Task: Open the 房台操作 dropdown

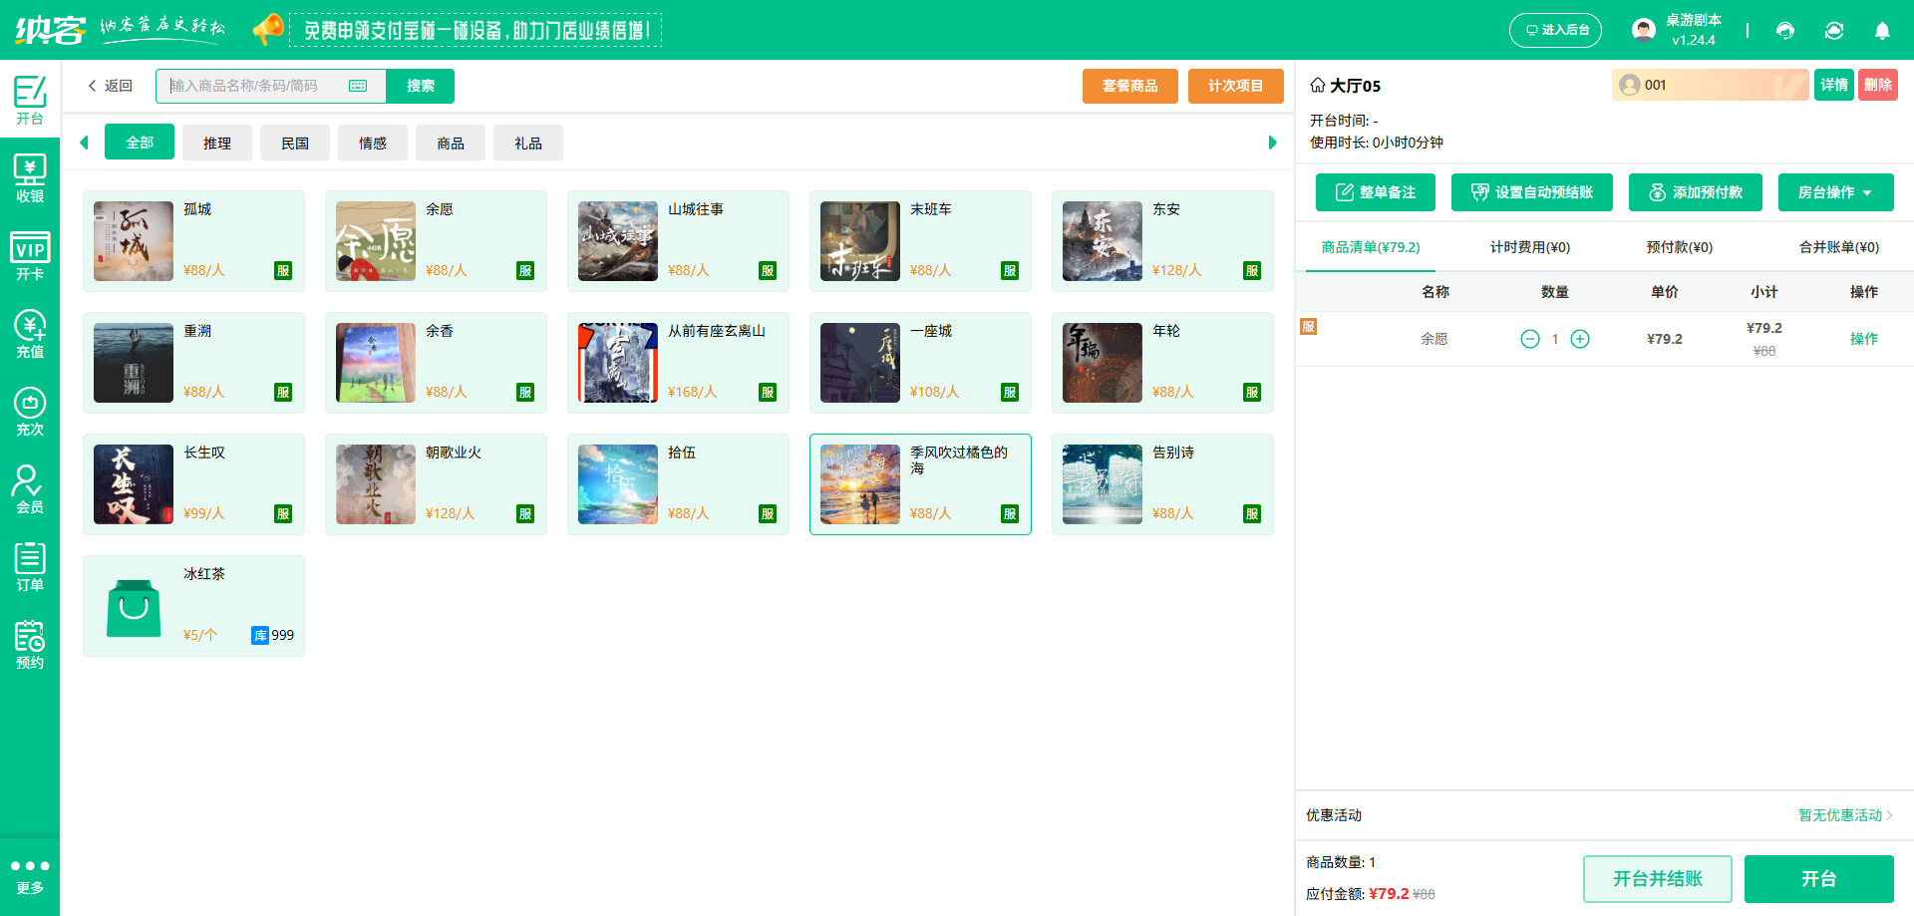Action: [1835, 192]
